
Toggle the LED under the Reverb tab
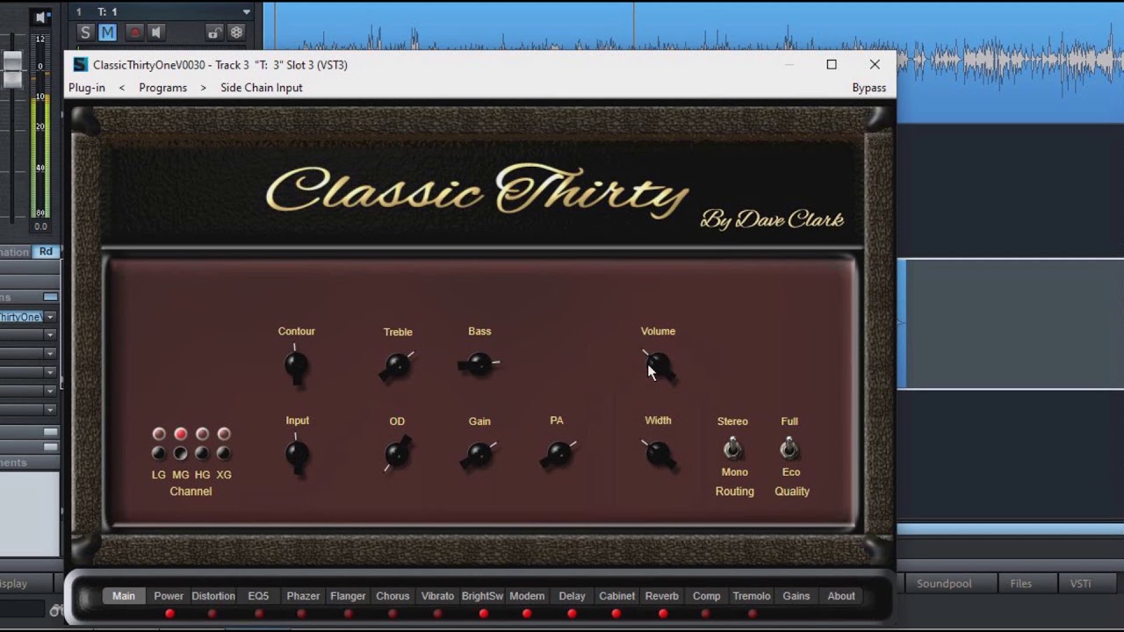coord(663,614)
